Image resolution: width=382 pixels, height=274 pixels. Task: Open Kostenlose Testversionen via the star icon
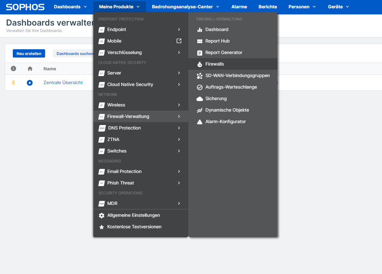point(102,227)
